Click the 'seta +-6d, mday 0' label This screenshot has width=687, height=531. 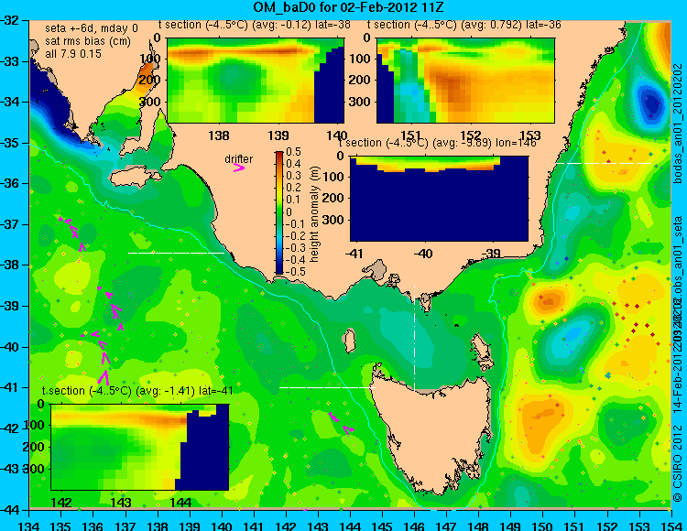91,28
